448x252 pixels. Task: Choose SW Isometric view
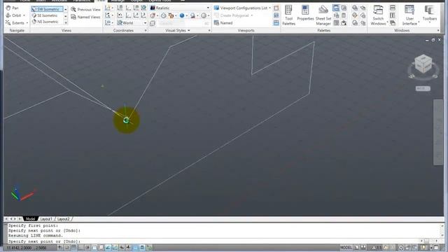[47, 9]
